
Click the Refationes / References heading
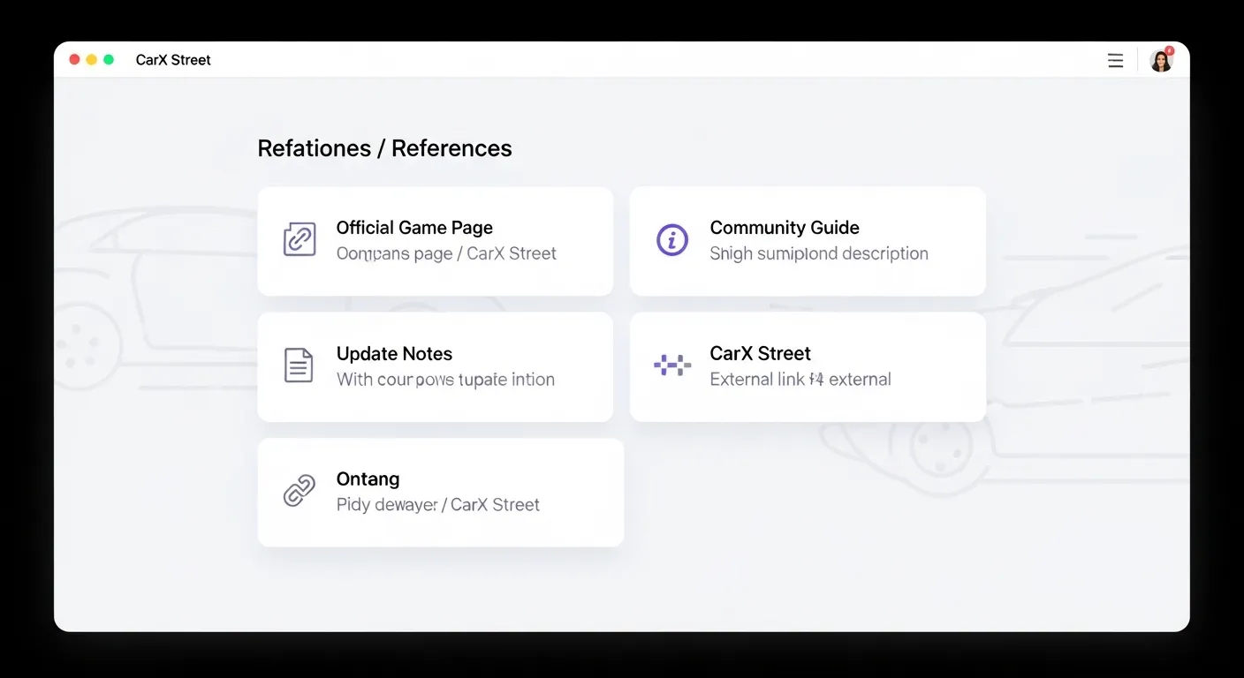pyautogui.click(x=383, y=147)
